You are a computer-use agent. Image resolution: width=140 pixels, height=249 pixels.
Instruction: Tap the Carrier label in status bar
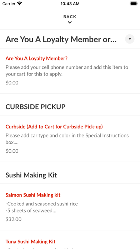click(9, 4)
